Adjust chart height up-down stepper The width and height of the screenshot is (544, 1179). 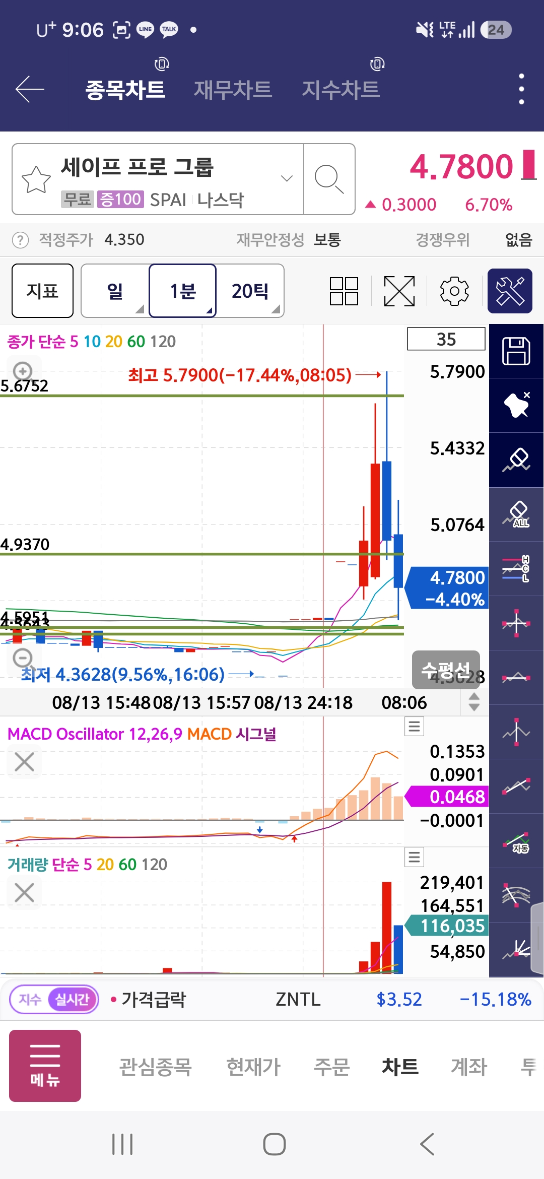(x=474, y=702)
